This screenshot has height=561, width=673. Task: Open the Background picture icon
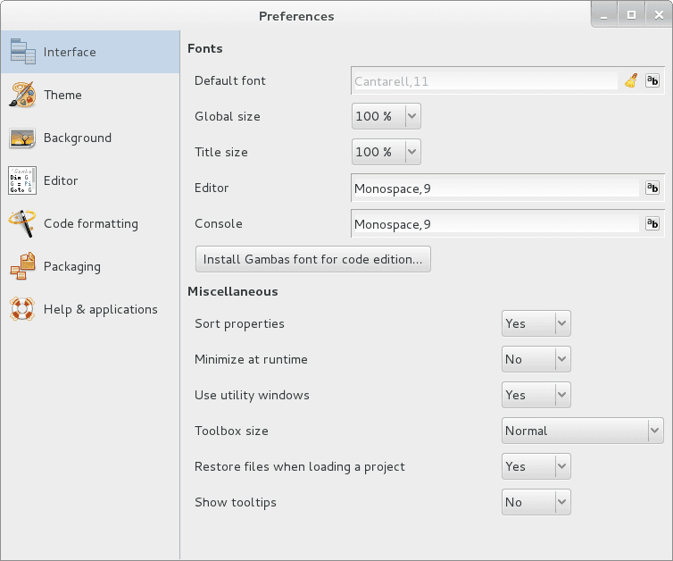22,138
